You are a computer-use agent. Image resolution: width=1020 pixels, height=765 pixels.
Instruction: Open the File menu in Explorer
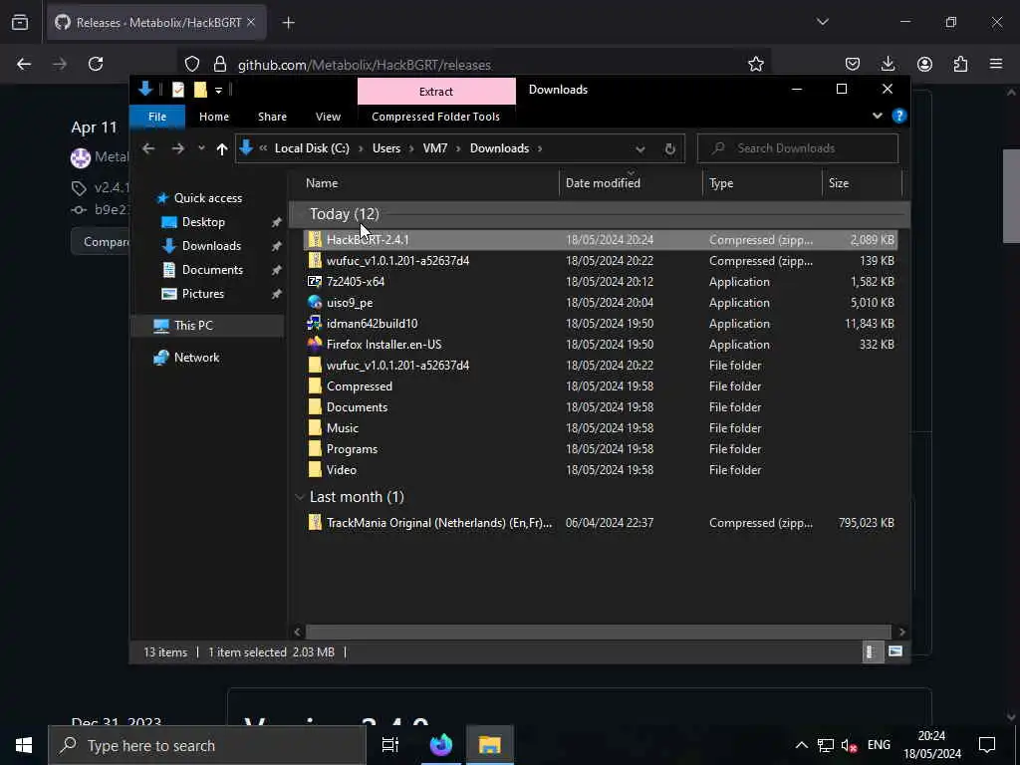pos(157,117)
